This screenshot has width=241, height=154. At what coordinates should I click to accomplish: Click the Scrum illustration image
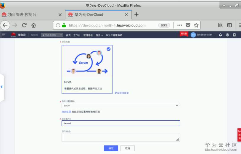[x=87, y=62]
